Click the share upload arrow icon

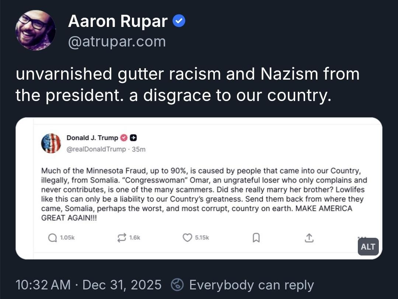309,238
